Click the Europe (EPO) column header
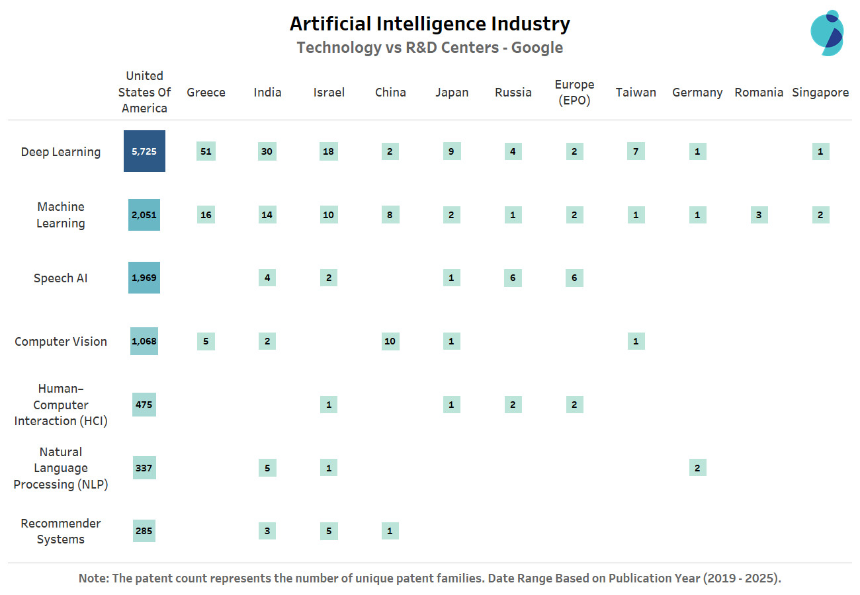 (x=574, y=93)
